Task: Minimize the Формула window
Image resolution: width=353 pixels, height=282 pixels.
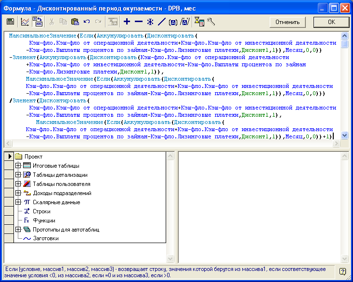Action: coord(322,9)
